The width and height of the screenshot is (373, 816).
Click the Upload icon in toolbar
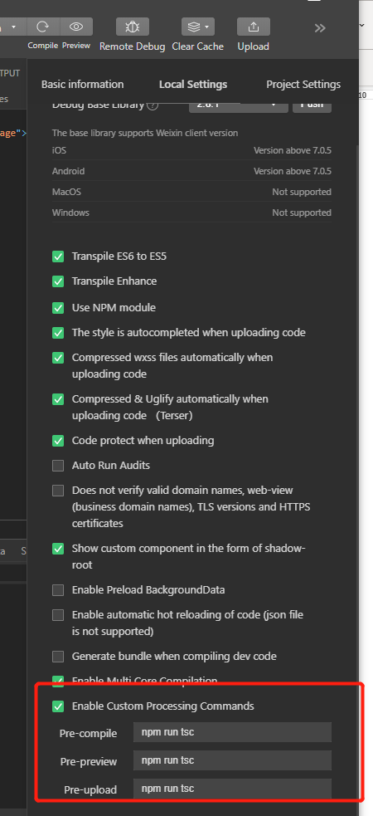(x=254, y=27)
